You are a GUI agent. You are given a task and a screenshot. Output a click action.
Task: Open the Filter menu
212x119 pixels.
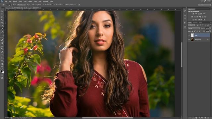pyautogui.click(x=35, y=1)
